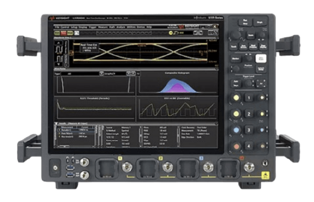This screenshot has width=314, height=202.
Task: Click the white square icon beside the toolbar Single button
Action: pos(77,33)
